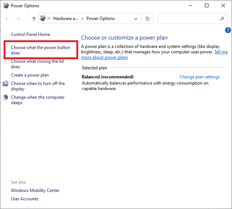Select the Power Options breadcrumb segment
The image size is (232, 209).
pyautogui.click(x=100, y=19)
